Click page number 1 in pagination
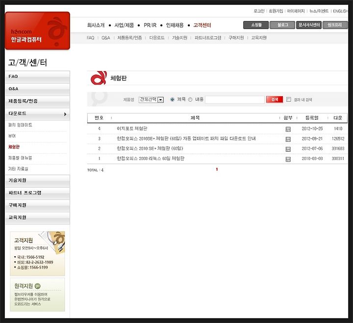353x323 pixels. (x=217, y=169)
